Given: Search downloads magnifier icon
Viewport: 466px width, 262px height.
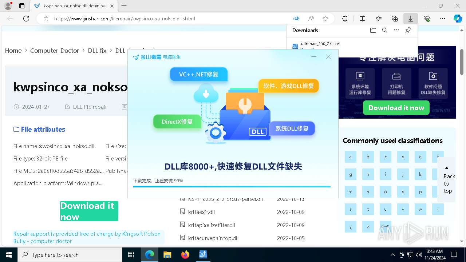Looking at the screenshot, I should tap(384, 30).
